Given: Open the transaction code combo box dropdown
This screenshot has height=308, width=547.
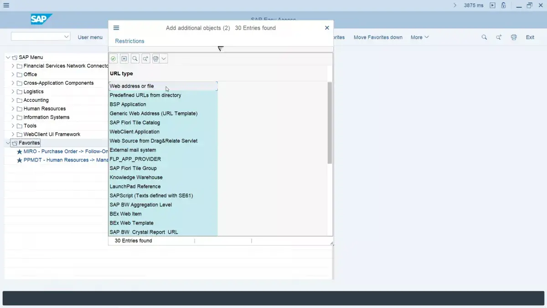Looking at the screenshot, I should [67, 36].
